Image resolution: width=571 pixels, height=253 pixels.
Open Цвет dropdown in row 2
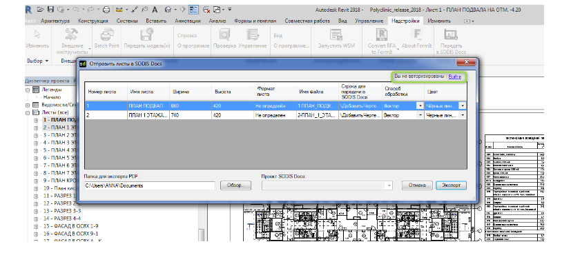coord(463,115)
